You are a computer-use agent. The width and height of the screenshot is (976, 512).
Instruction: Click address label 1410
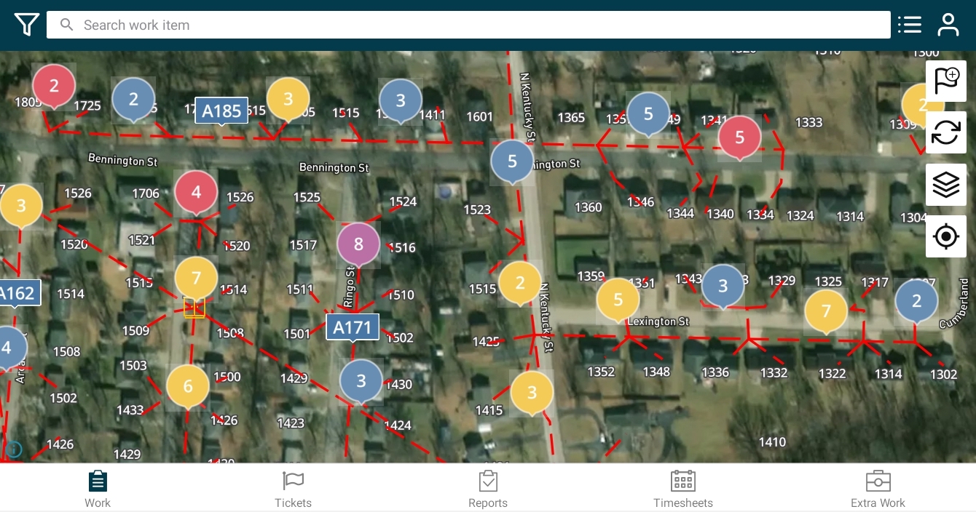coord(772,441)
